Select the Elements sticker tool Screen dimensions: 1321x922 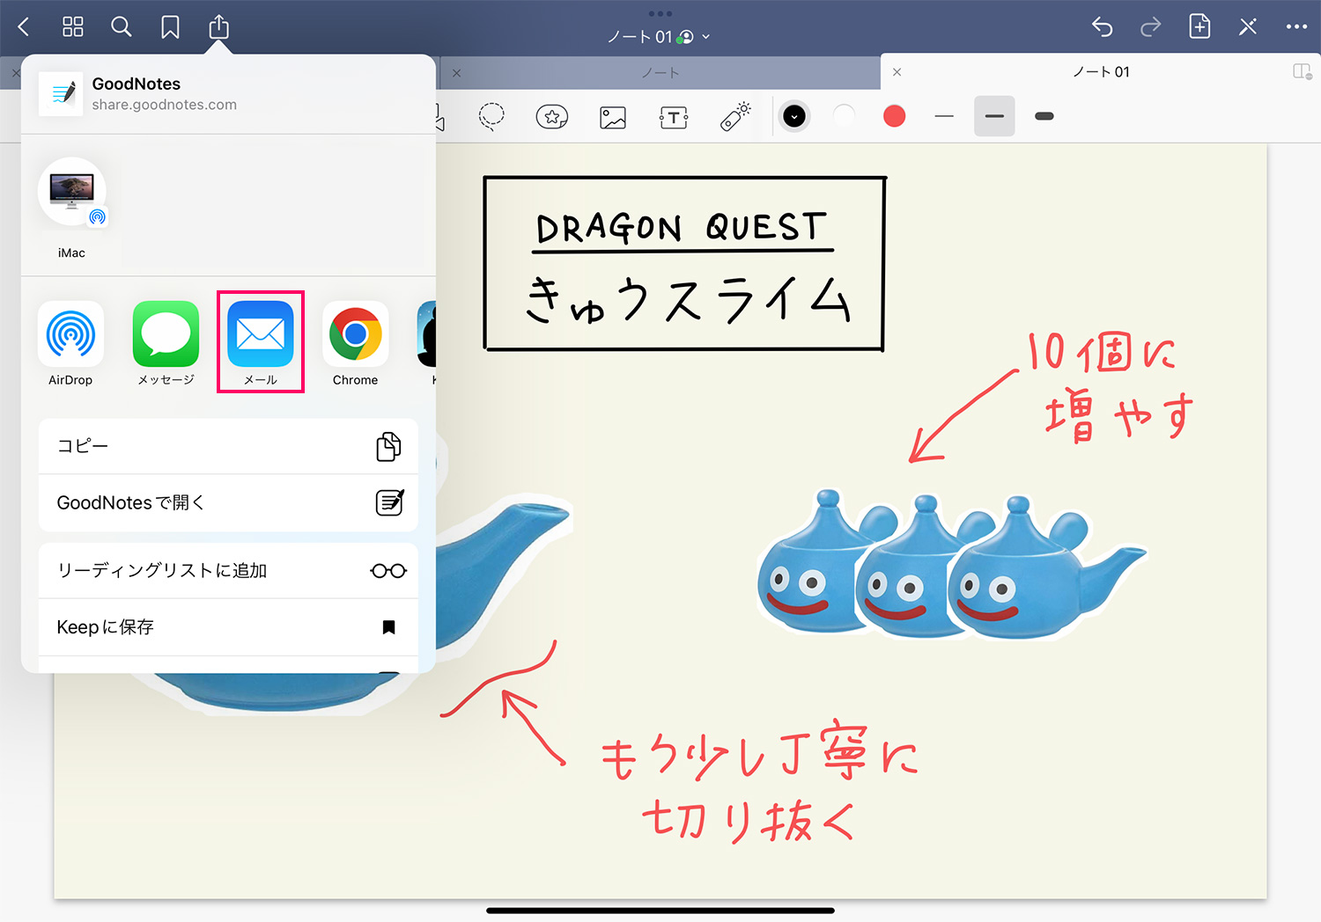(552, 117)
